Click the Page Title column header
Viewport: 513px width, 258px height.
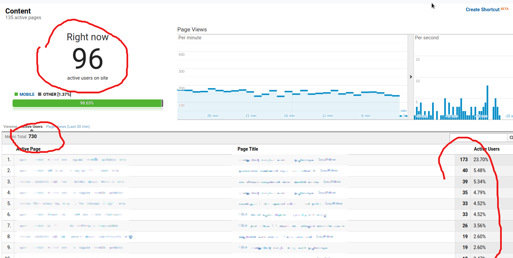point(248,149)
